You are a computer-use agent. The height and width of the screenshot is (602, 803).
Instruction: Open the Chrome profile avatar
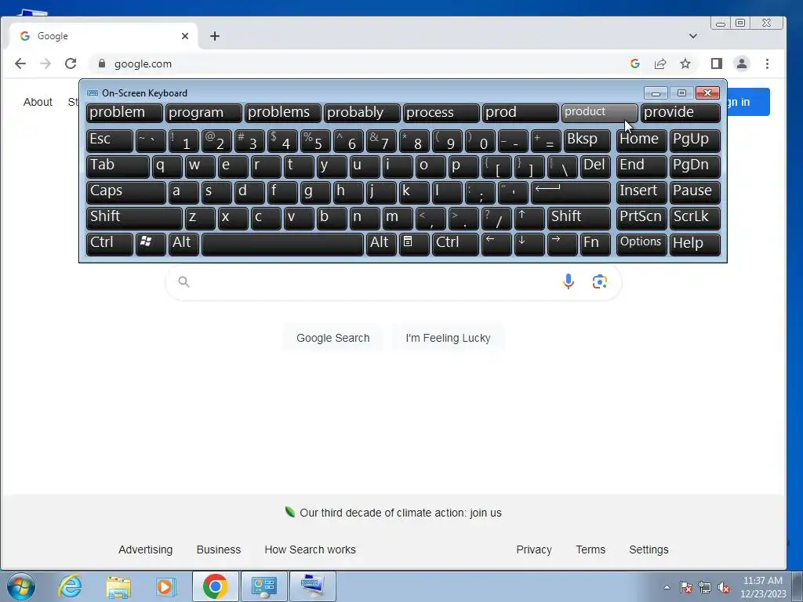pos(742,63)
